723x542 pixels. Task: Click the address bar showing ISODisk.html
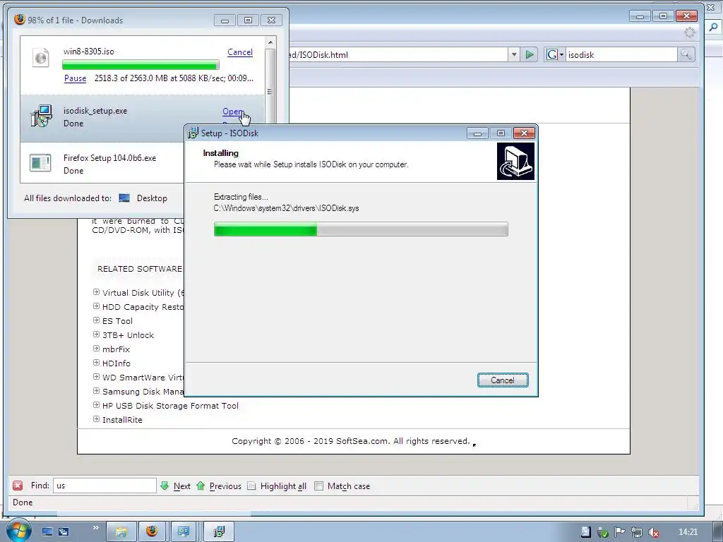point(399,55)
